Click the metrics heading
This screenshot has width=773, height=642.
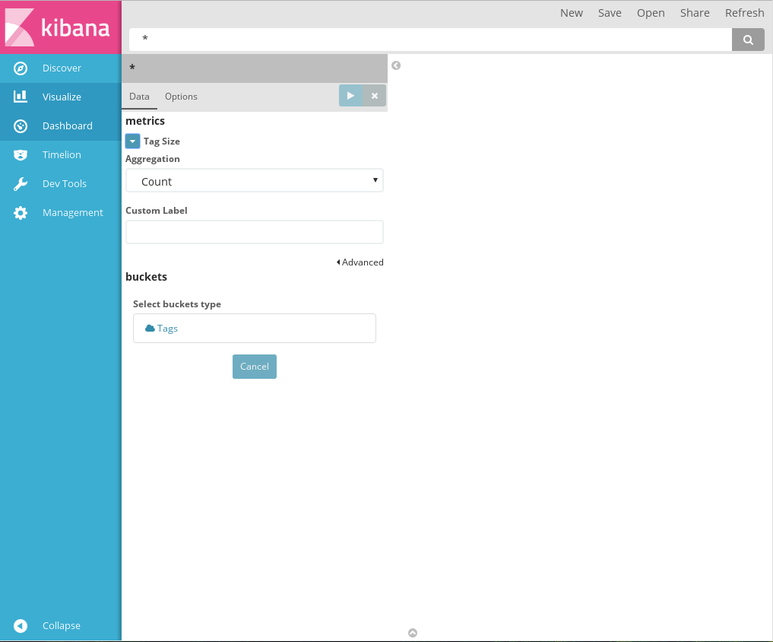(145, 121)
